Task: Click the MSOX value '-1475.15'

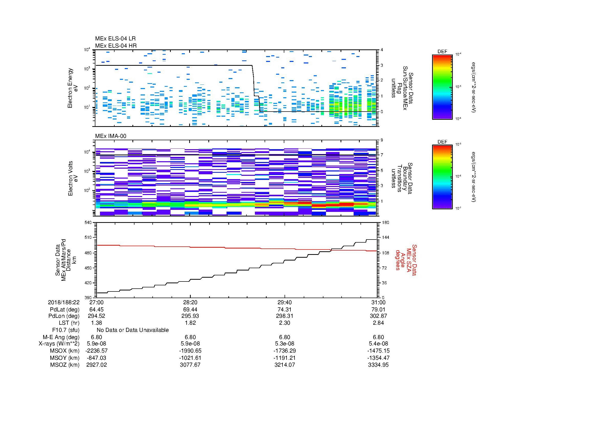Action: pyautogui.click(x=378, y=351)
